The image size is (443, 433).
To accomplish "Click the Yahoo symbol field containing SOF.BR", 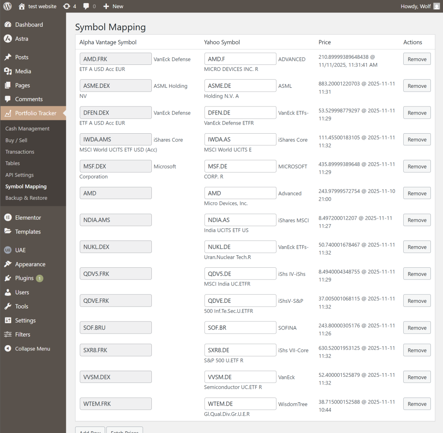I will (x=240, y=327).
